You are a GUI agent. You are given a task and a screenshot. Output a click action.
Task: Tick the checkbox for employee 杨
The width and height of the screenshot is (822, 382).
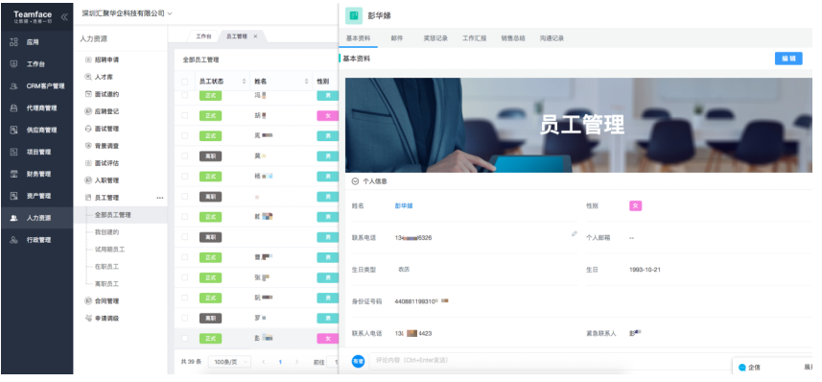(184, 177)
